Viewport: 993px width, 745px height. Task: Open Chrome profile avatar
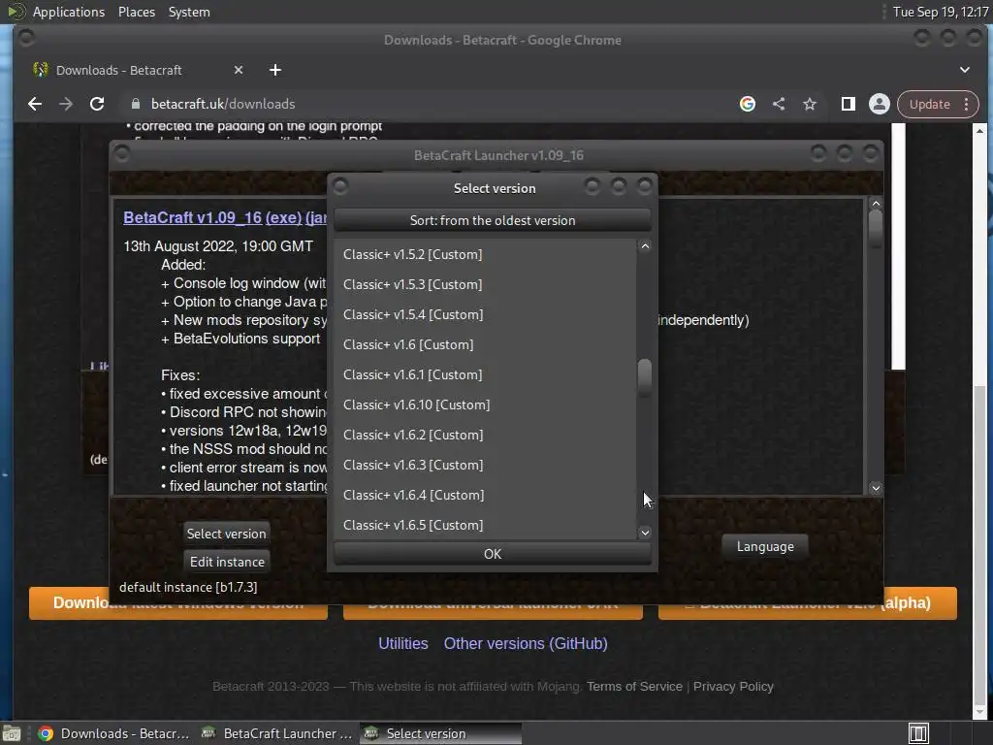(879, 104)
